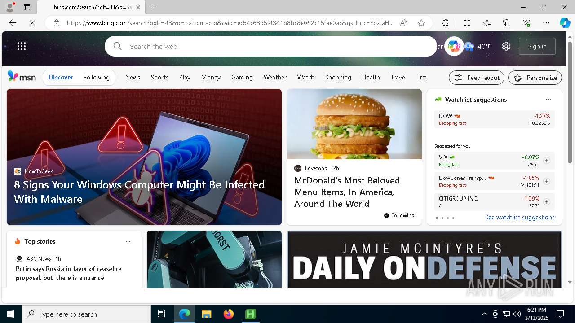Click See watchlist suggestions link

pos(520,217)
